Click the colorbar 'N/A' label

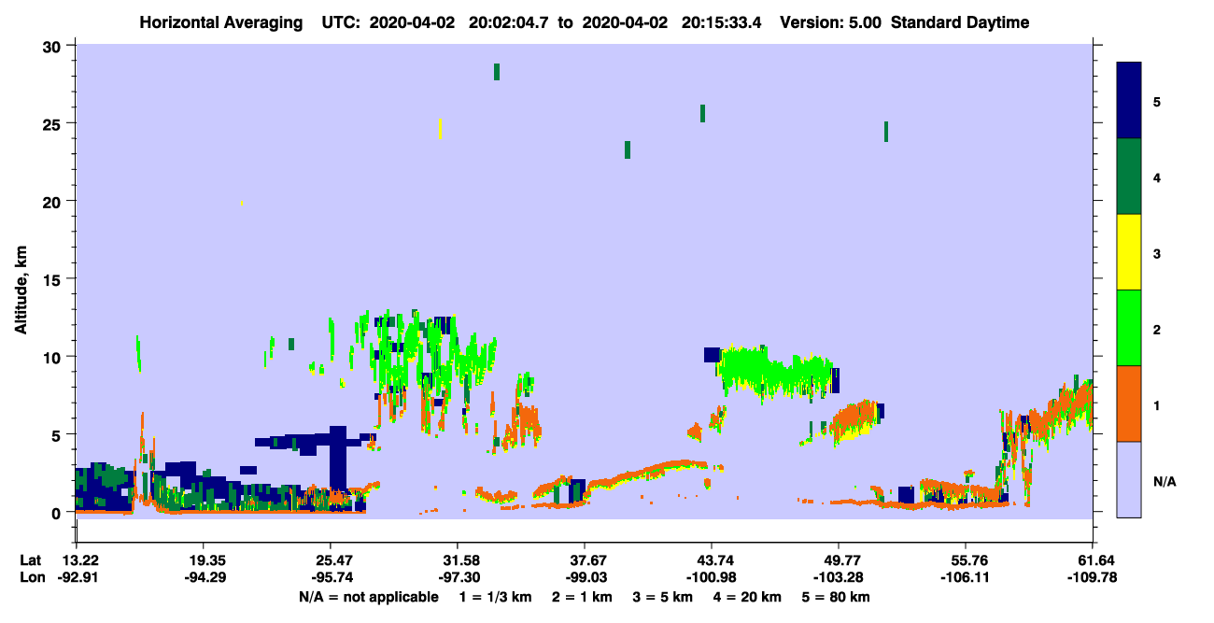pos(1165,481)
